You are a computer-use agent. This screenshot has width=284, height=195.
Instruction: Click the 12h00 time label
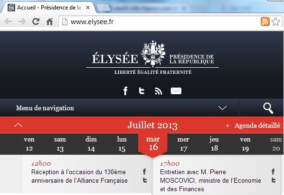(41, 164)
